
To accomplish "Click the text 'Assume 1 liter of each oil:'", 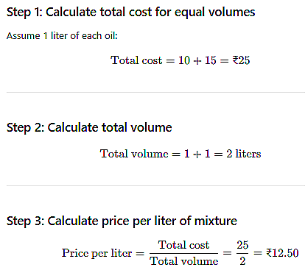I will (62, 36).
